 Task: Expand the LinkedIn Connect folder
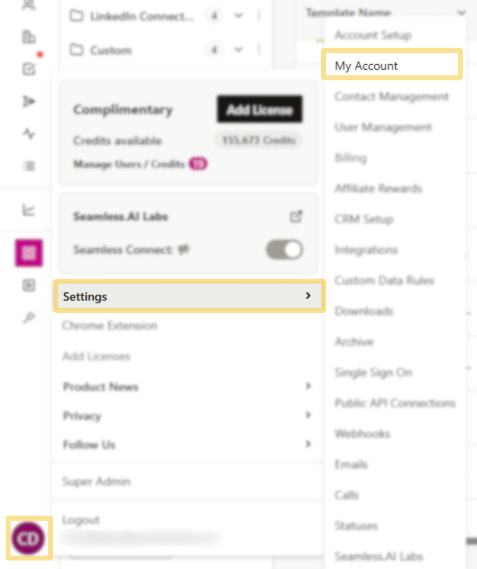click(238, 16)
